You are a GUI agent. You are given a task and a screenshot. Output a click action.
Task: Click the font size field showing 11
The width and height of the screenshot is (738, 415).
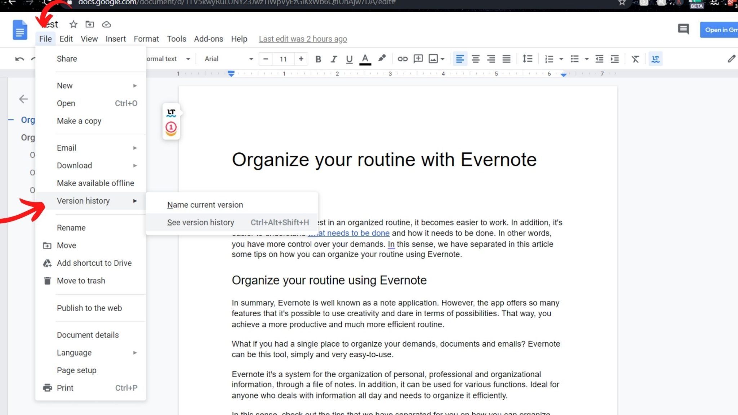tap(283, 59)
